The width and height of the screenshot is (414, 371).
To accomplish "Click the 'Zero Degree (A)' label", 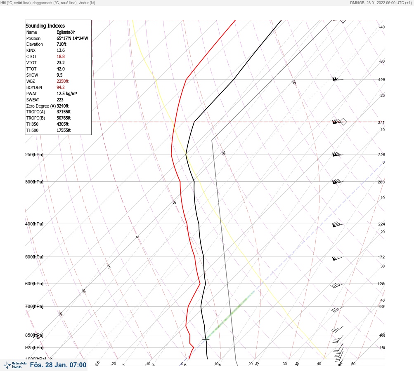I will pos(41,106).
